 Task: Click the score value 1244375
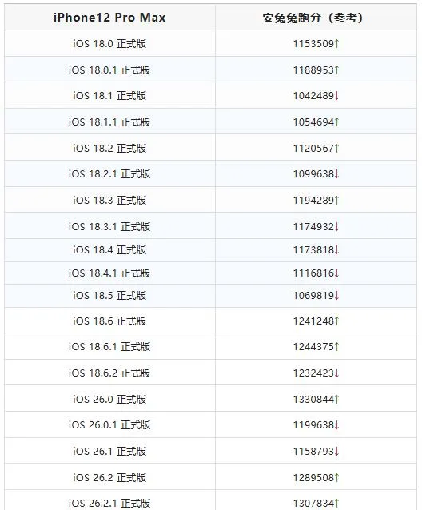point(313,347)
